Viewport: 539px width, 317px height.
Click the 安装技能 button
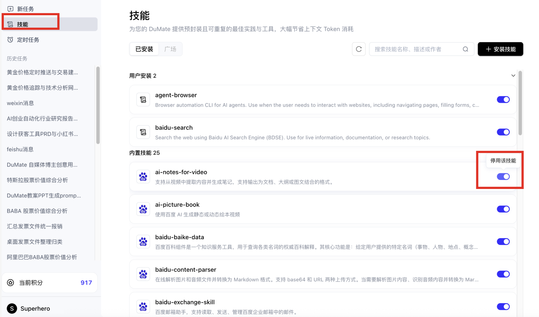tap(500, 49)
